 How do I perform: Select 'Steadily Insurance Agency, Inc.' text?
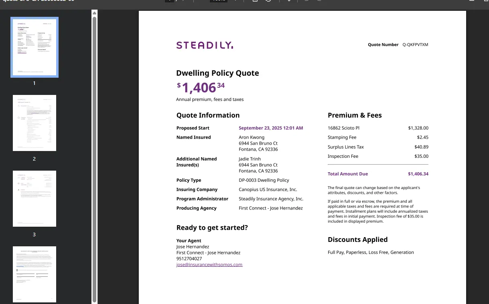271,199
